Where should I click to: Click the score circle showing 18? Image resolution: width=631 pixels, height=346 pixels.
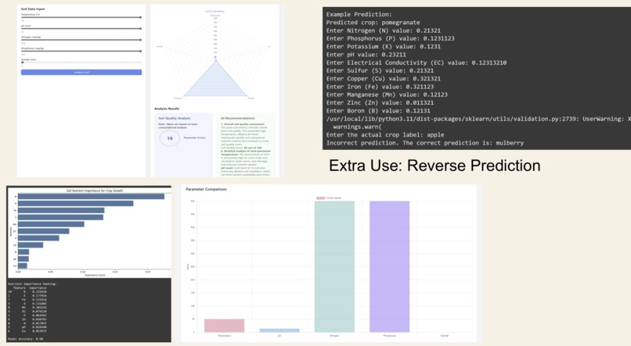click(x=170, y=138)
